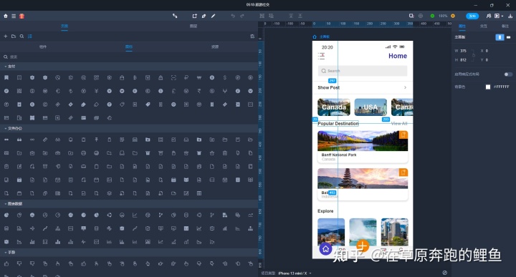Switch to the 图层 layers tab
This screenshot has height=277, width=516.
(193, 26)
